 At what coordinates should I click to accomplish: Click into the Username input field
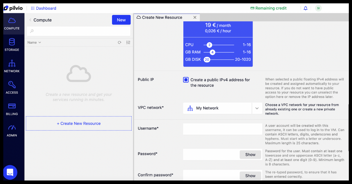222,129
